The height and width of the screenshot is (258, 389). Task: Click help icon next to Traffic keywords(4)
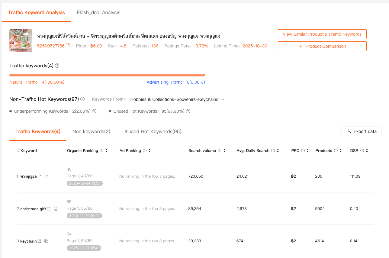(x=57, y=66)
